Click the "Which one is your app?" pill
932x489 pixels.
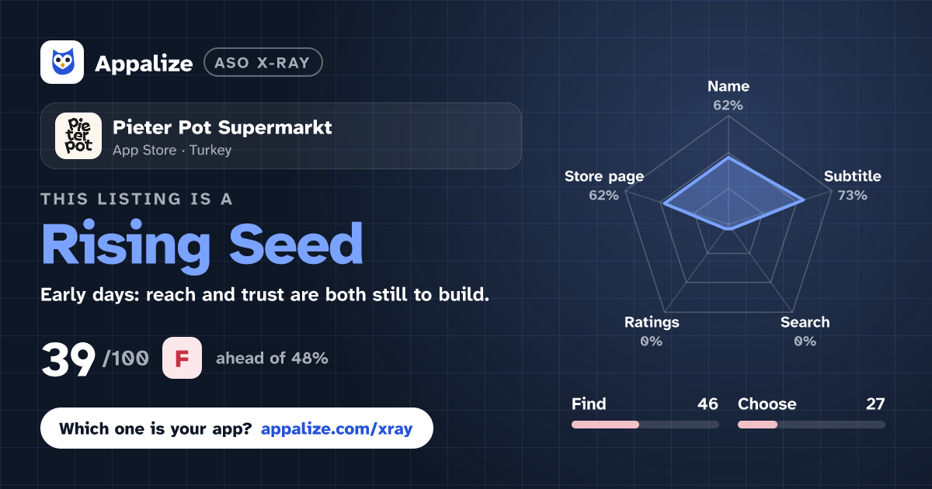point(236,428)
